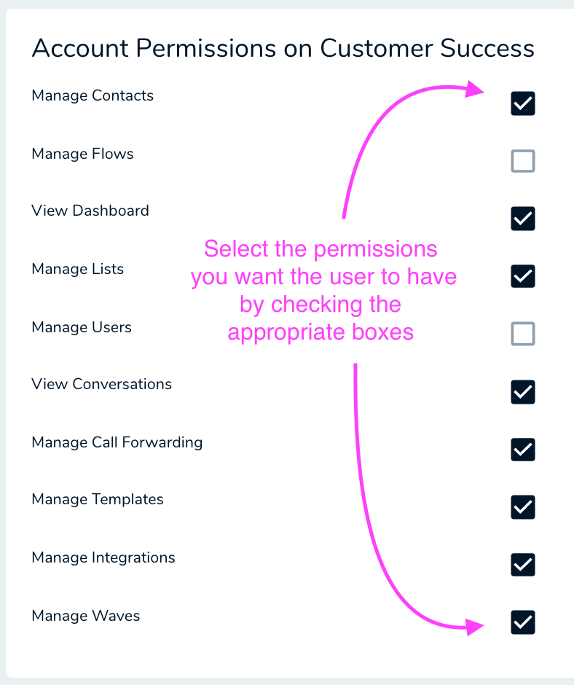This screenshot has height=685, width=574.
Task: Select the Manage Integrations label
Action: (103, 557)
